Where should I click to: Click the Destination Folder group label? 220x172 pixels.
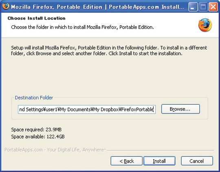pyautogui.click(x=34, y=97)
